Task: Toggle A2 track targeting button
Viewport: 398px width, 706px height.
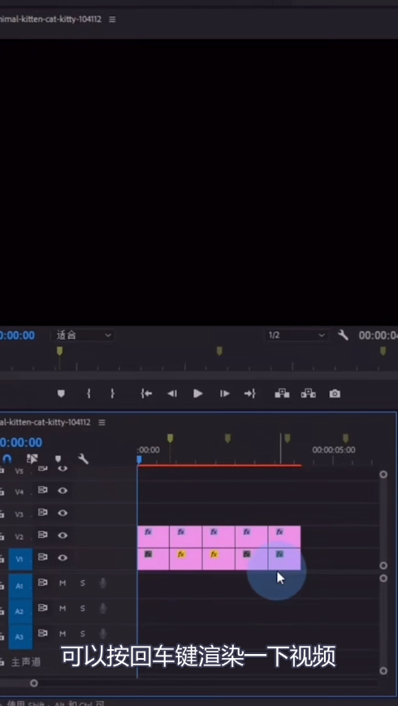Action: (20, 611)
